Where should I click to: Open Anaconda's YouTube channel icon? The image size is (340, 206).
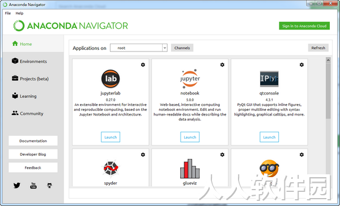(33, 186)
